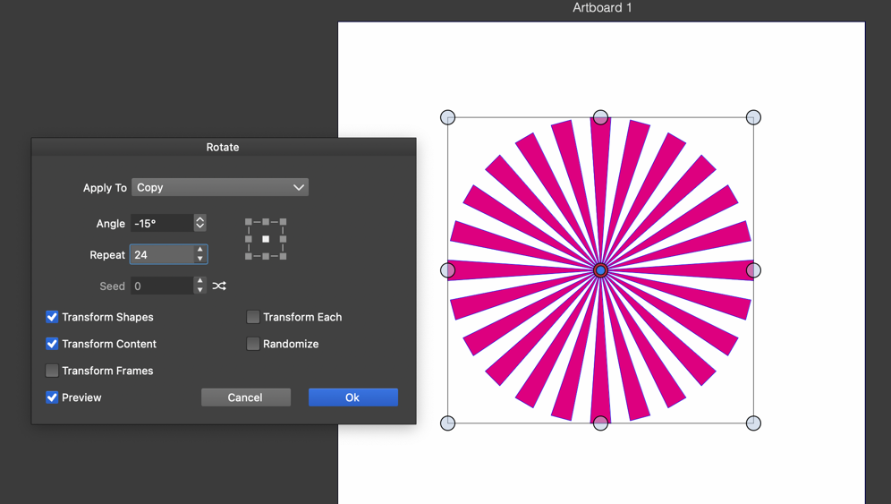
Task: Disable the Preview checkbox
Action: [x=52, y=397]
